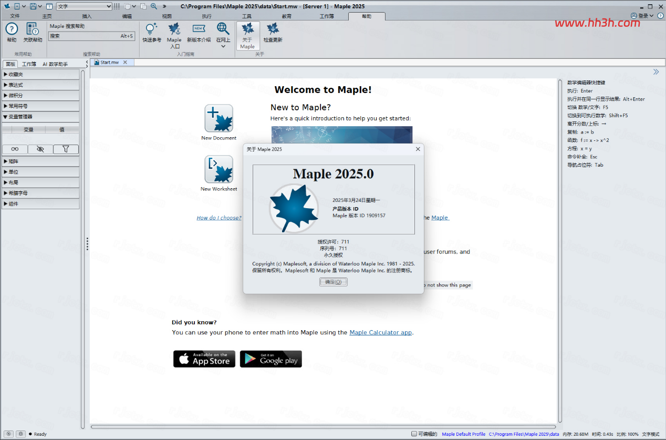666x440 pixels.
Task: Click the Google Play download badge
Action: point(271,359)
